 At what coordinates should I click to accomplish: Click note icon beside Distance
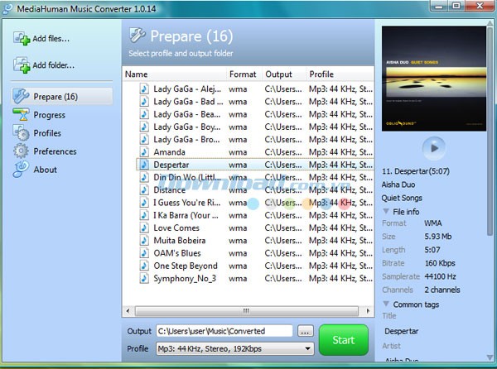point(144,190)
